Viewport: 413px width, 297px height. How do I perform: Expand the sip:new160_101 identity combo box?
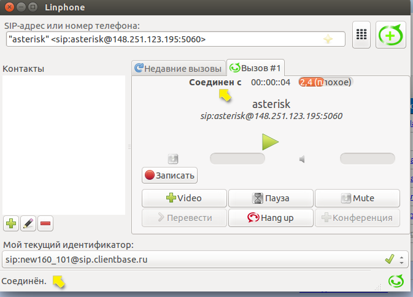205,260
